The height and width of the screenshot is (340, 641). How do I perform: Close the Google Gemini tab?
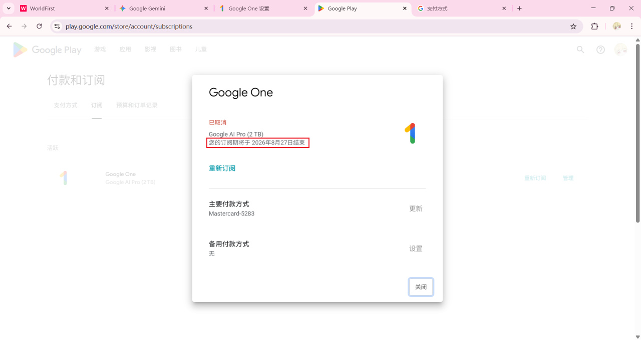[206, 8]
